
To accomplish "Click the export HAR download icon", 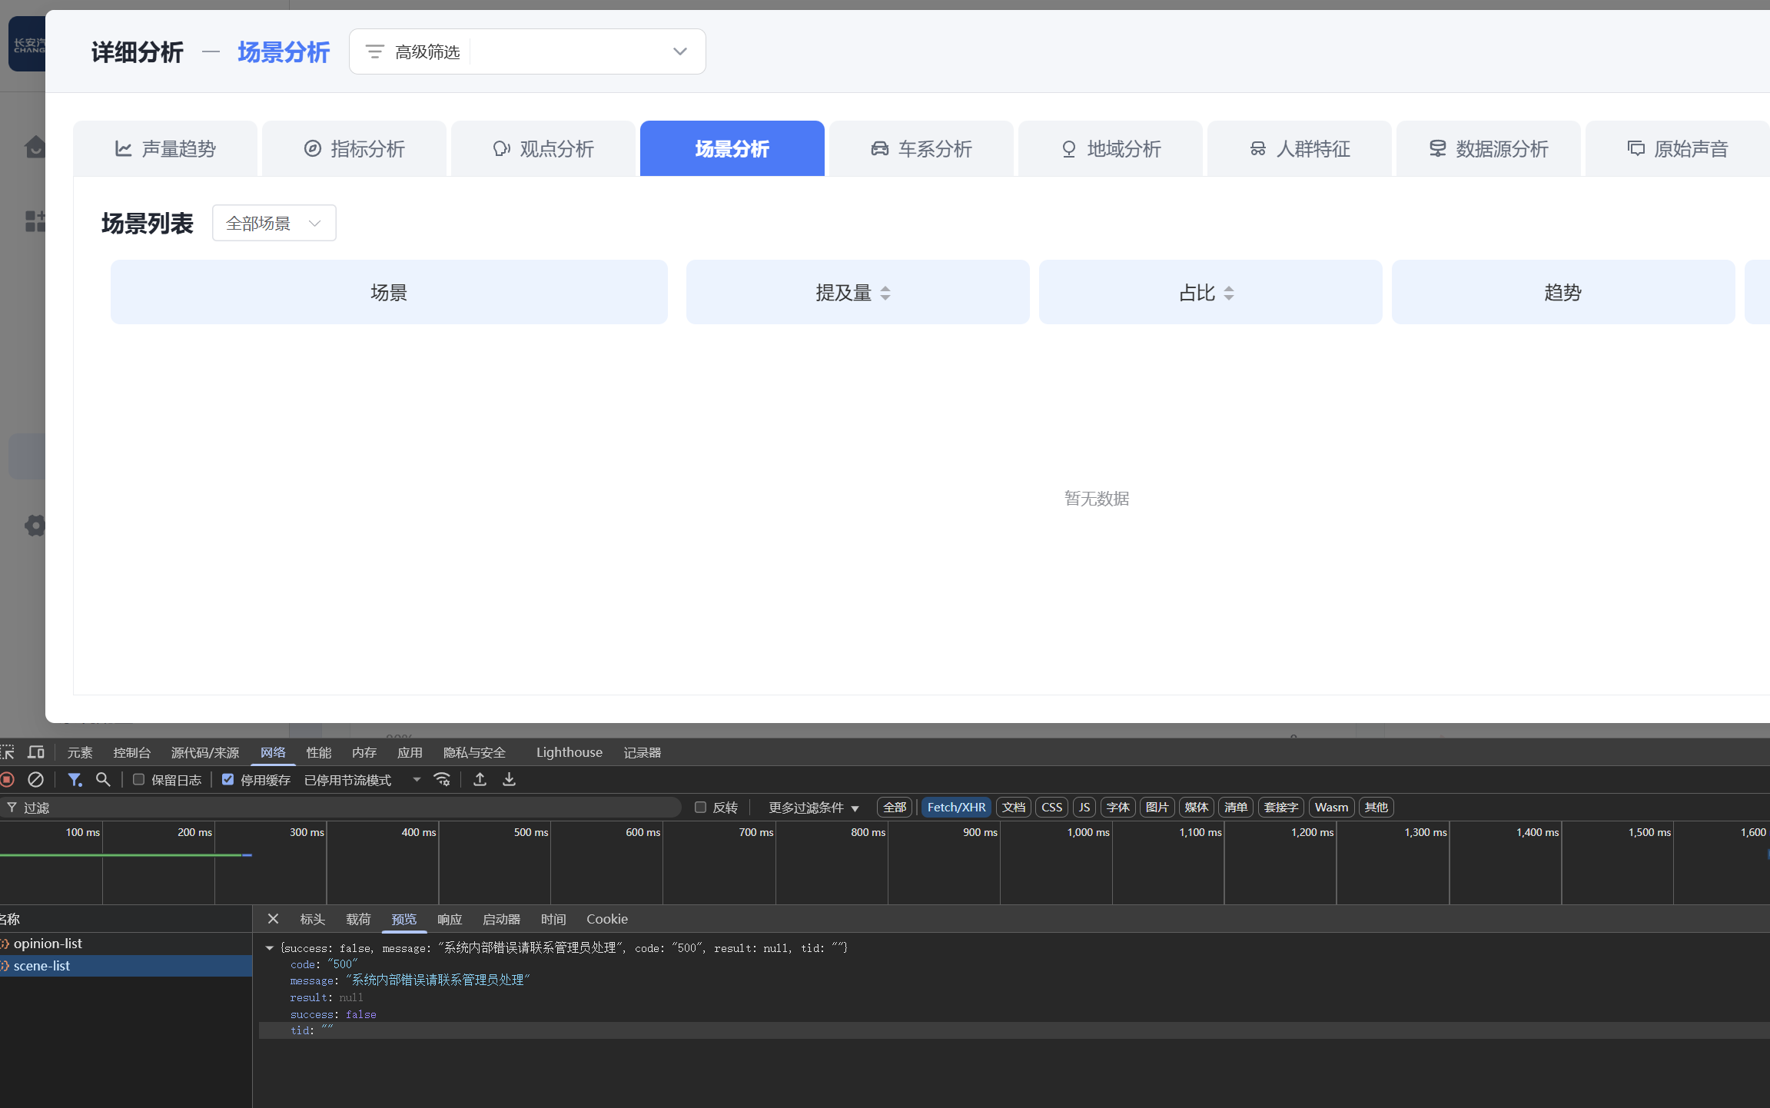I will 509,780.
